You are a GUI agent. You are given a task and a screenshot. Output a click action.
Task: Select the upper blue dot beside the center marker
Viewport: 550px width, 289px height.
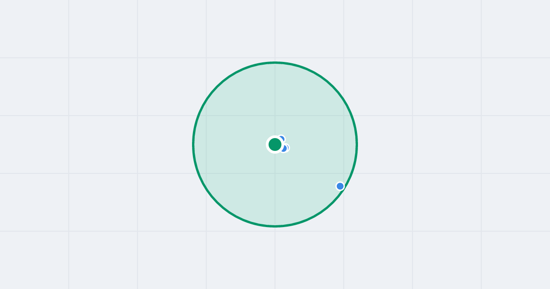coord(281,139)
